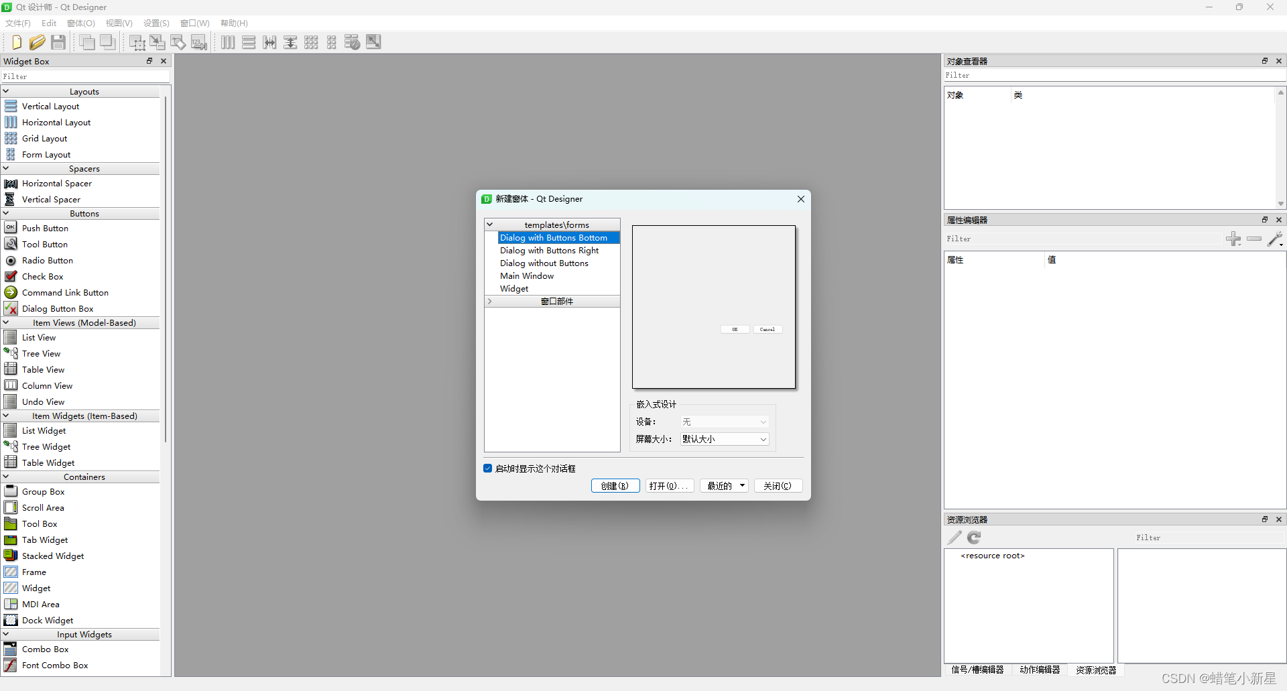Apply Lay Out Horizontally on toolbar
The height and width of the screenshot is (691, 1287).
[x=228, y=42]
